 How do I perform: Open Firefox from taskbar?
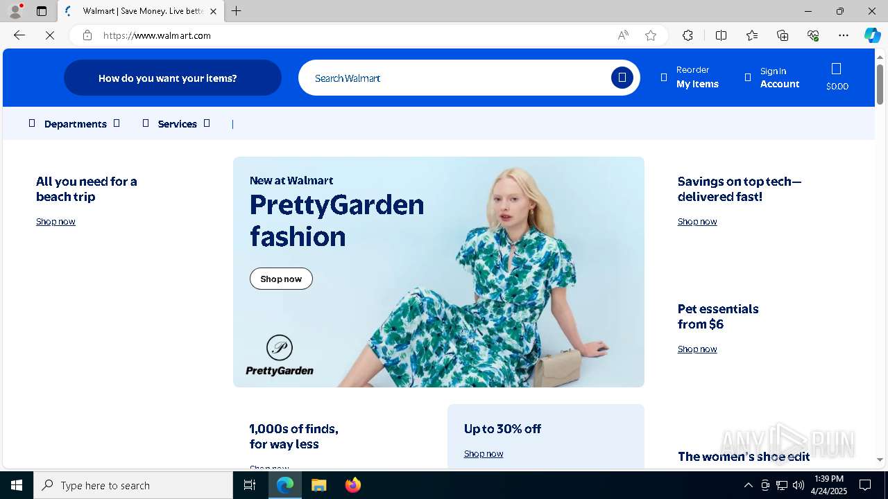coord(352,485)
